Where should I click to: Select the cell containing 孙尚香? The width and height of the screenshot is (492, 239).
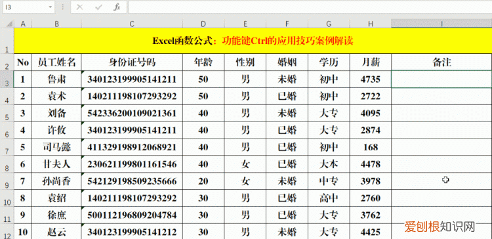coord(56,181)
